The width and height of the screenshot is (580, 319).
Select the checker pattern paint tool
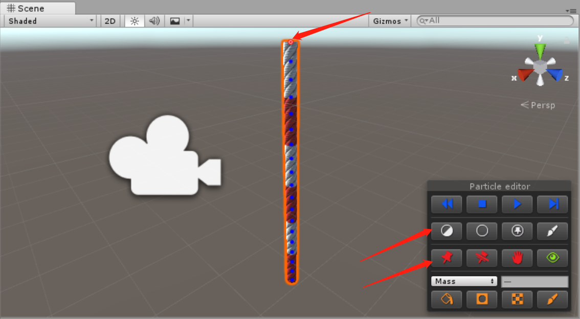tap(517, 300)
